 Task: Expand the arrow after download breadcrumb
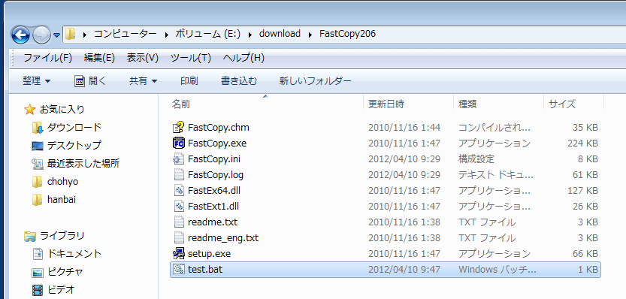[310, 35]
